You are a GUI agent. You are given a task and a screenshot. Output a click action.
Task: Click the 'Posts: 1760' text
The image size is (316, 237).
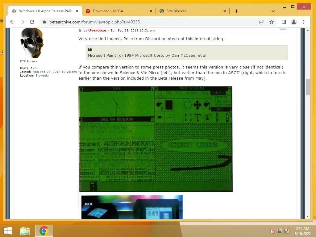pos(29,68)
